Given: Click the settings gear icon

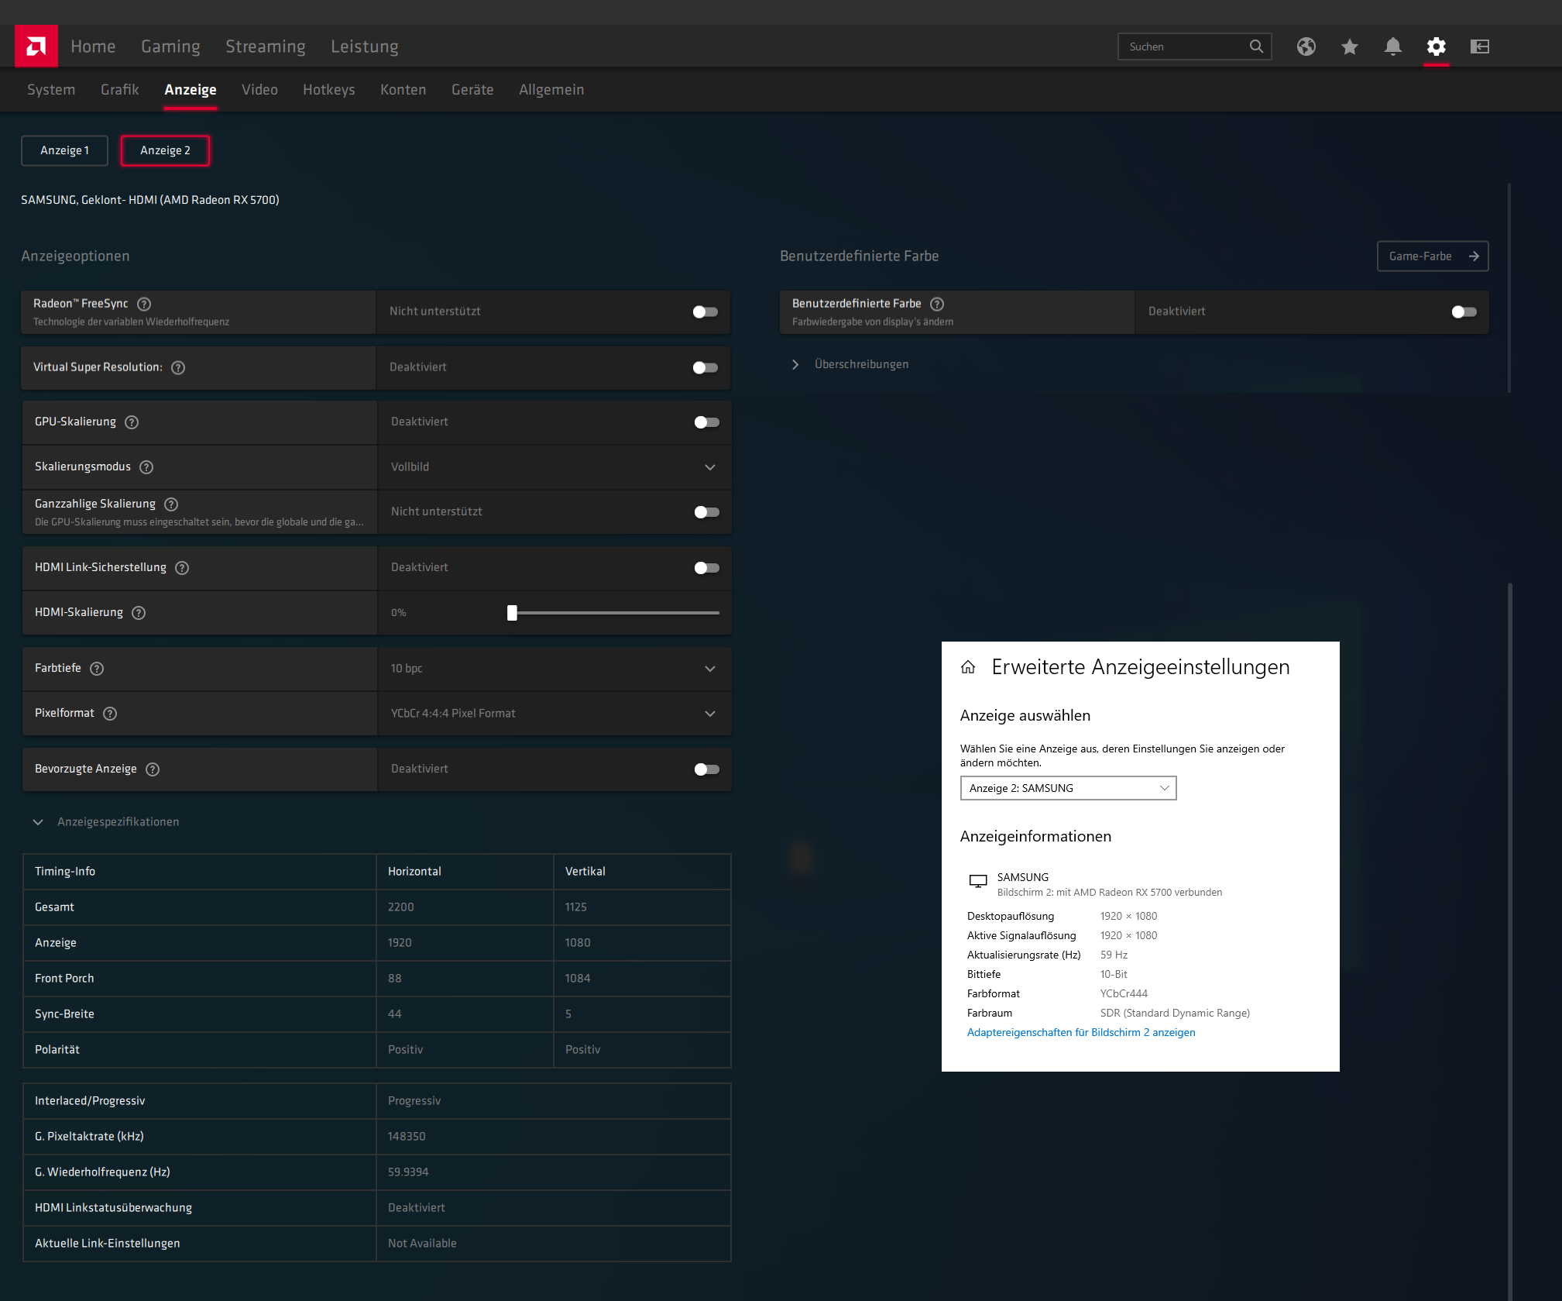Looking at the screenshot, I should pyautogui.click(x=1436, y=46).
